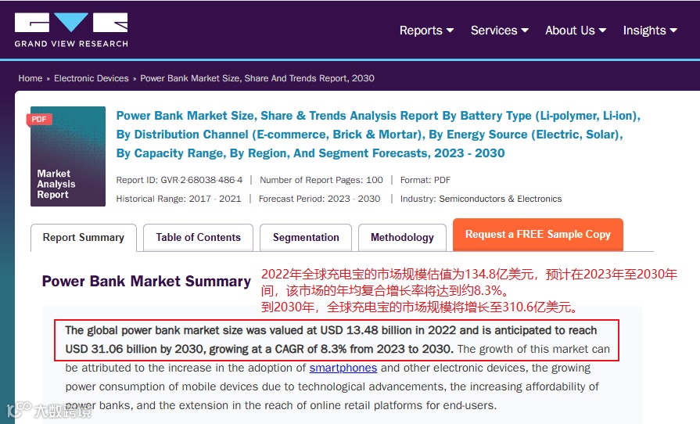Viewport: 700px width, 424px height.
Task: Open the Methodology tab
Action: pyautogui.click(x=402, y=238)
